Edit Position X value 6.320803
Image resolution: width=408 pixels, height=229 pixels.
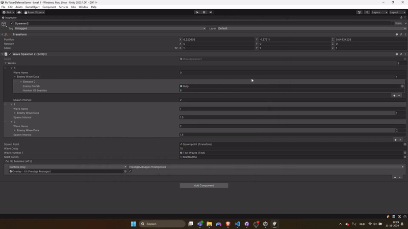218,40
